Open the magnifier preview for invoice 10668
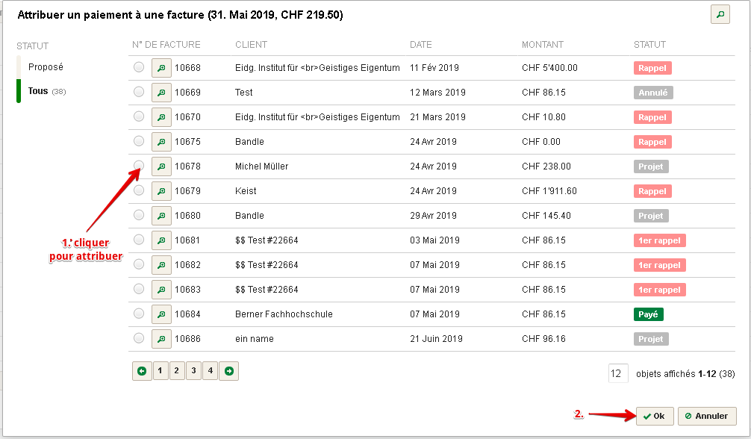This screenshot has height=439, width=751. coord(161,68)
